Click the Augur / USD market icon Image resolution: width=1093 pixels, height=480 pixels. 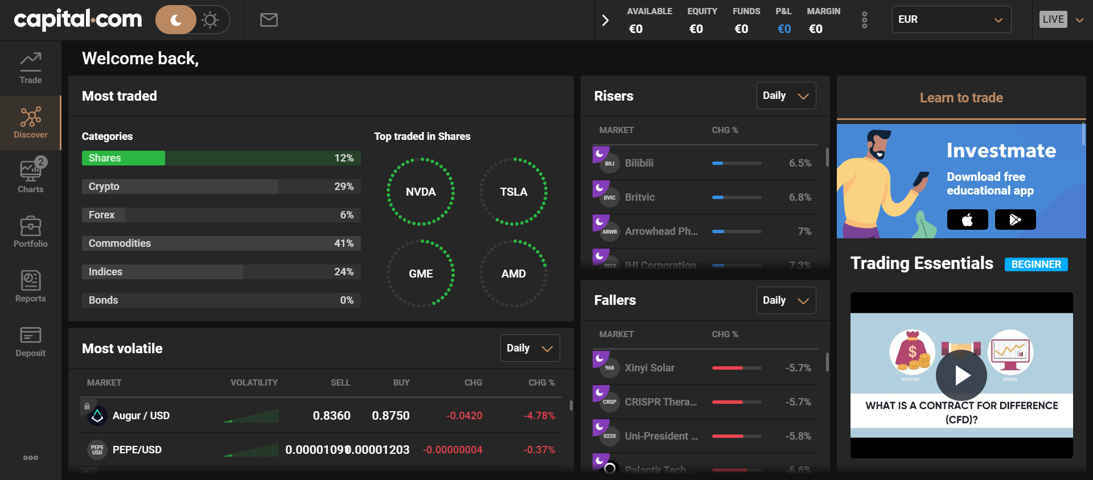[97, 416]
